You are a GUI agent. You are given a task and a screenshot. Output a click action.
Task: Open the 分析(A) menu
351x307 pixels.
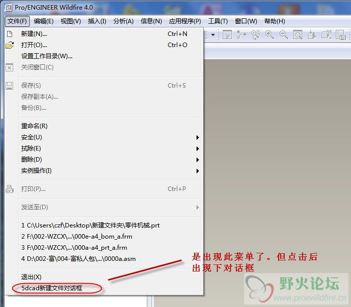coord(124,21)
